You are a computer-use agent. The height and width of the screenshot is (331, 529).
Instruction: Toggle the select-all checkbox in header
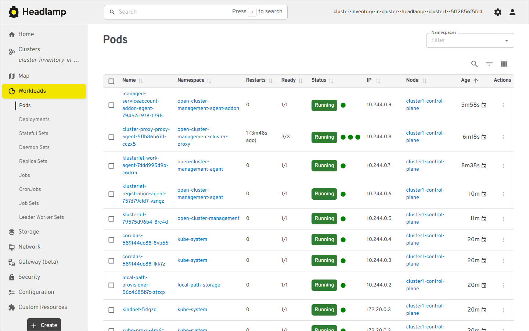coord(111,81)
